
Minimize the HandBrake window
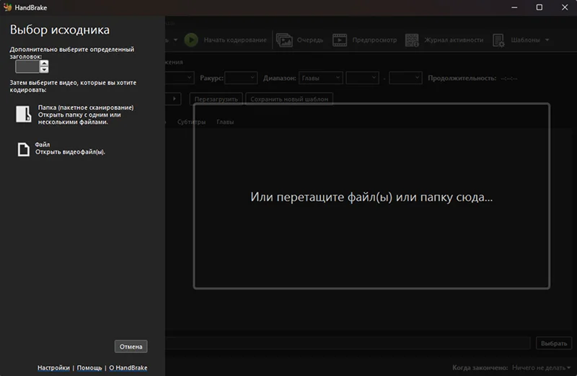[514, 7]
